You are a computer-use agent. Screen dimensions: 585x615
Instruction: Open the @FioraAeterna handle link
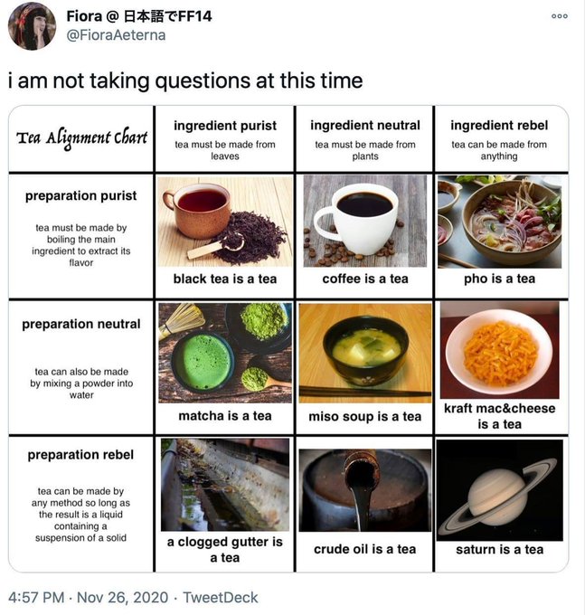(116, 35)
